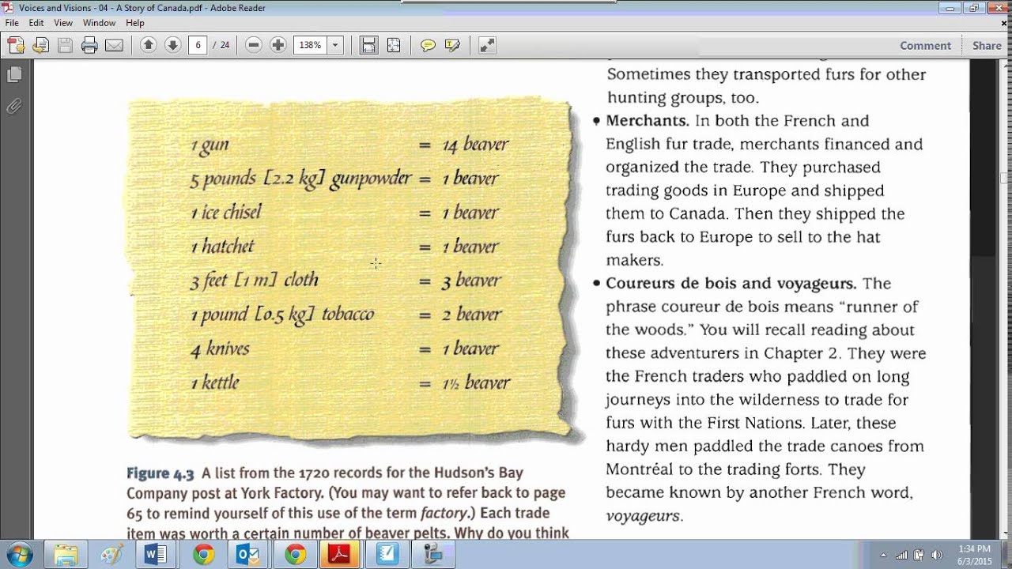The height and width of the screenshot is (569, 1012).
Task: Open File Explorer from the taskbar
Action: click(x=66, y=555)
